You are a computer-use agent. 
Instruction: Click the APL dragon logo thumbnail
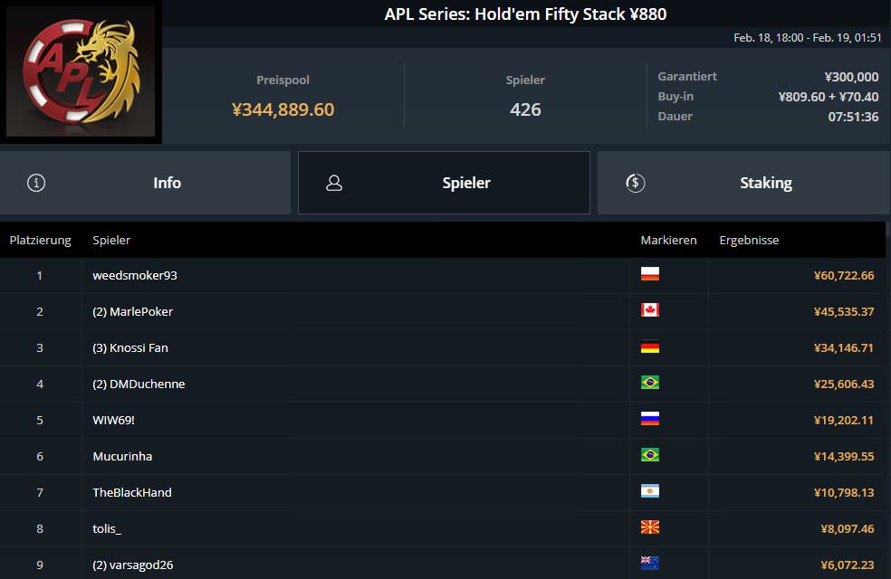(x=81, y=71)
